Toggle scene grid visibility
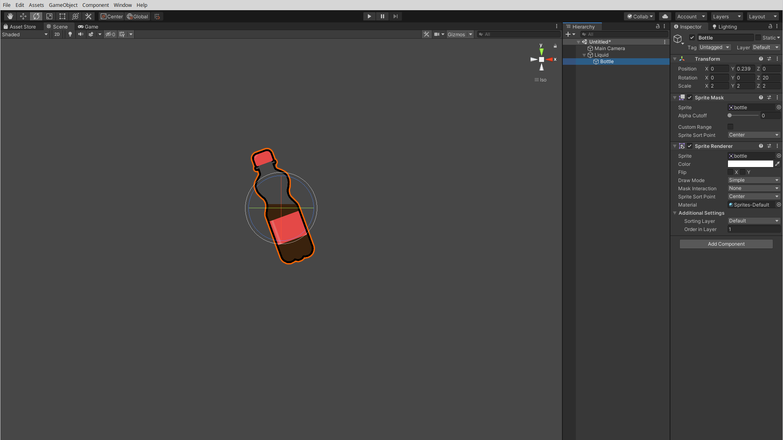Screen dimensions: 783x440 point(122,34)
